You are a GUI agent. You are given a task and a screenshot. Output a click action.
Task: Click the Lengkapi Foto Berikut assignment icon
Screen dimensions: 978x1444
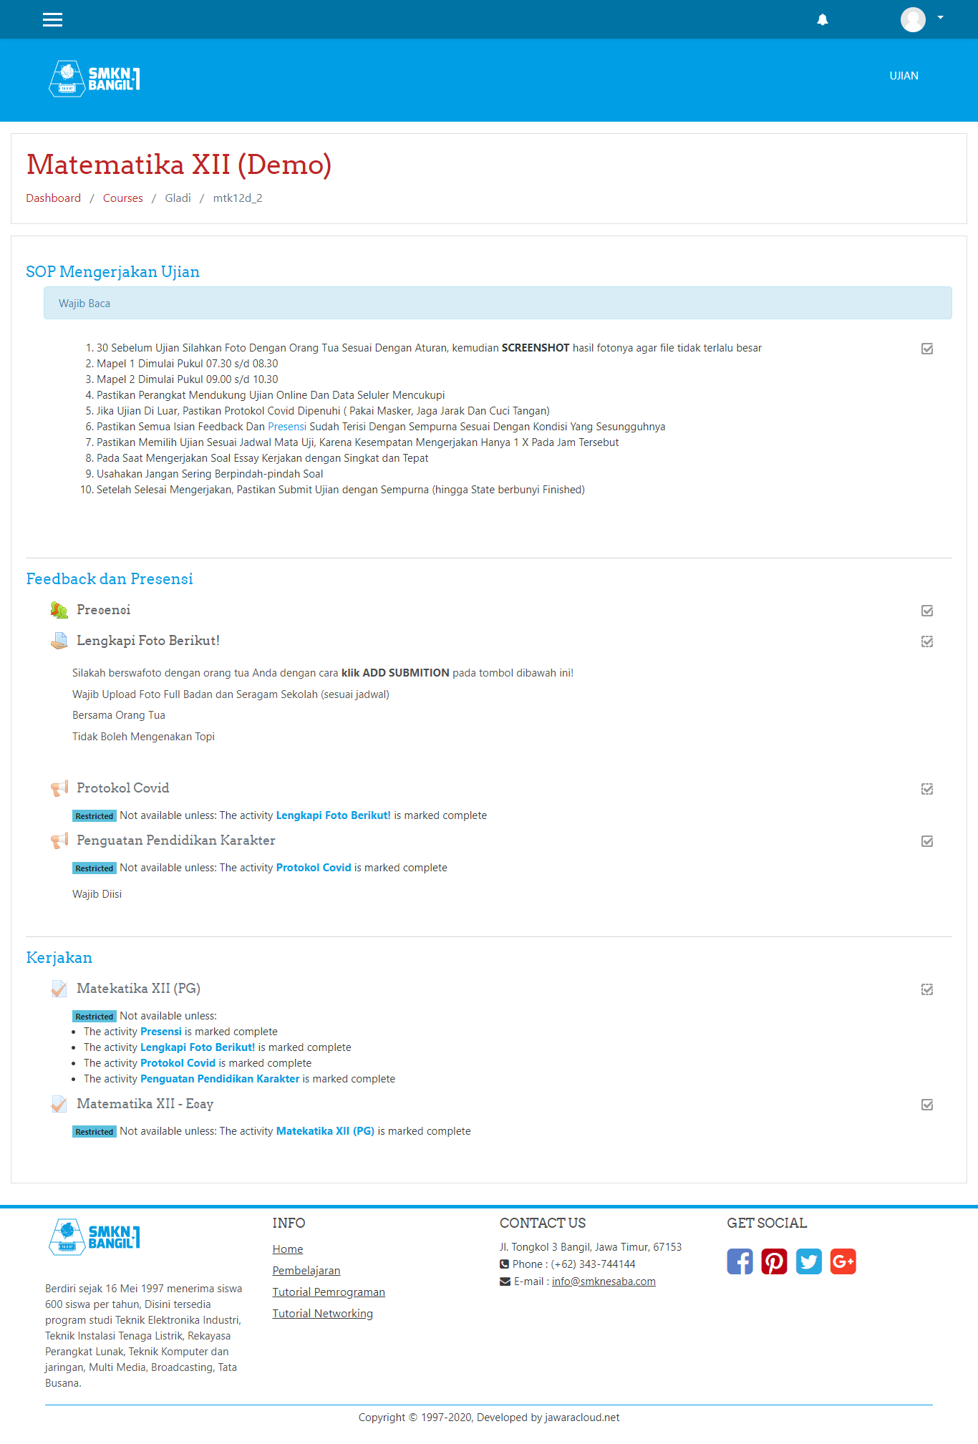(59, 641)
